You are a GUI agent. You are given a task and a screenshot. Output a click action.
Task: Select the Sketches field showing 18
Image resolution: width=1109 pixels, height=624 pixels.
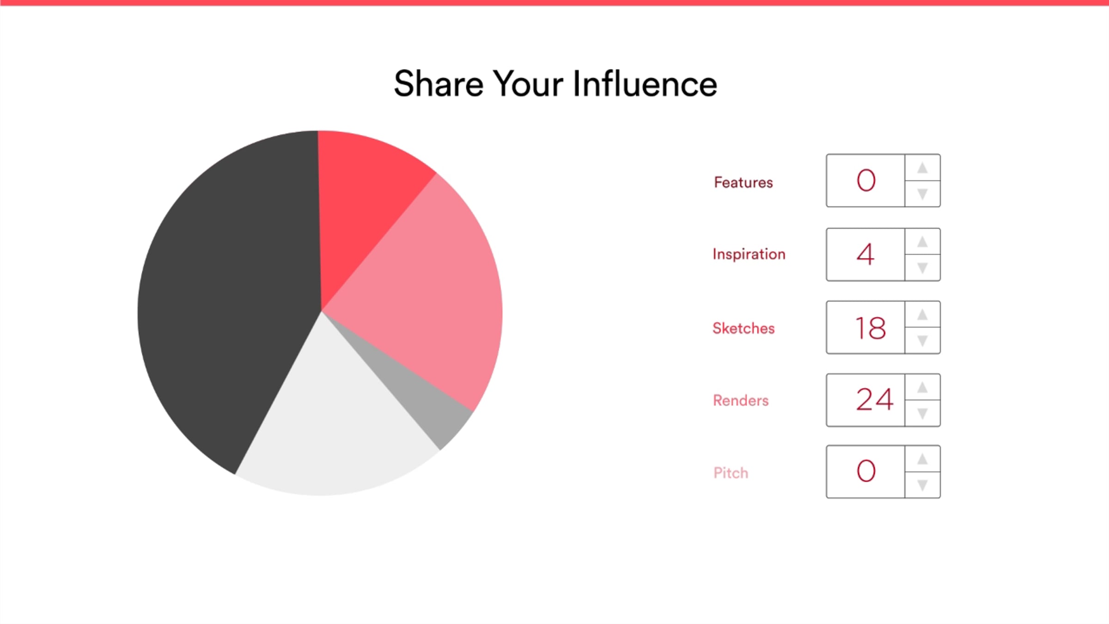tap(865, 328)
